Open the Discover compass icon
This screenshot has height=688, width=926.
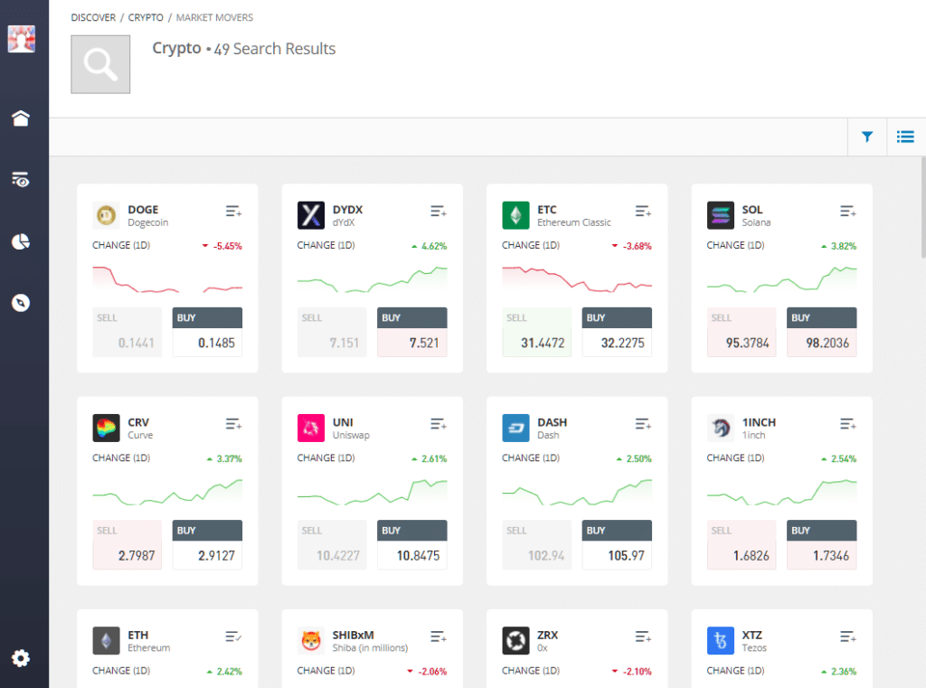point(21,303)
